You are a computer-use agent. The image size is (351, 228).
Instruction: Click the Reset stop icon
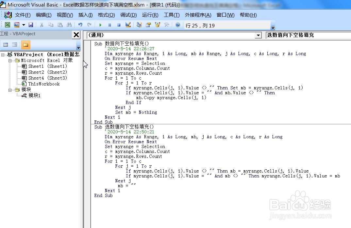point(119,25)
